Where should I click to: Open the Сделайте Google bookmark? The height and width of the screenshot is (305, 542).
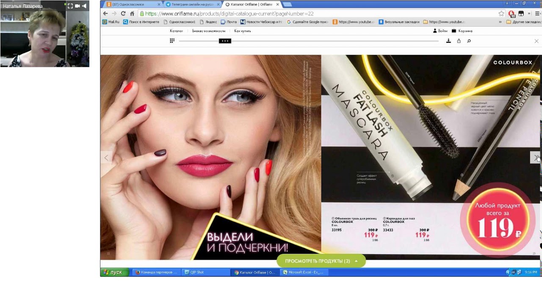point(308,22)
